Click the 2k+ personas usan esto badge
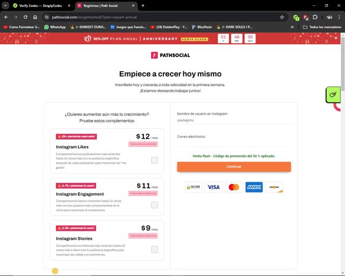Viewport: 345px width, 276px height. click(77, 136)
